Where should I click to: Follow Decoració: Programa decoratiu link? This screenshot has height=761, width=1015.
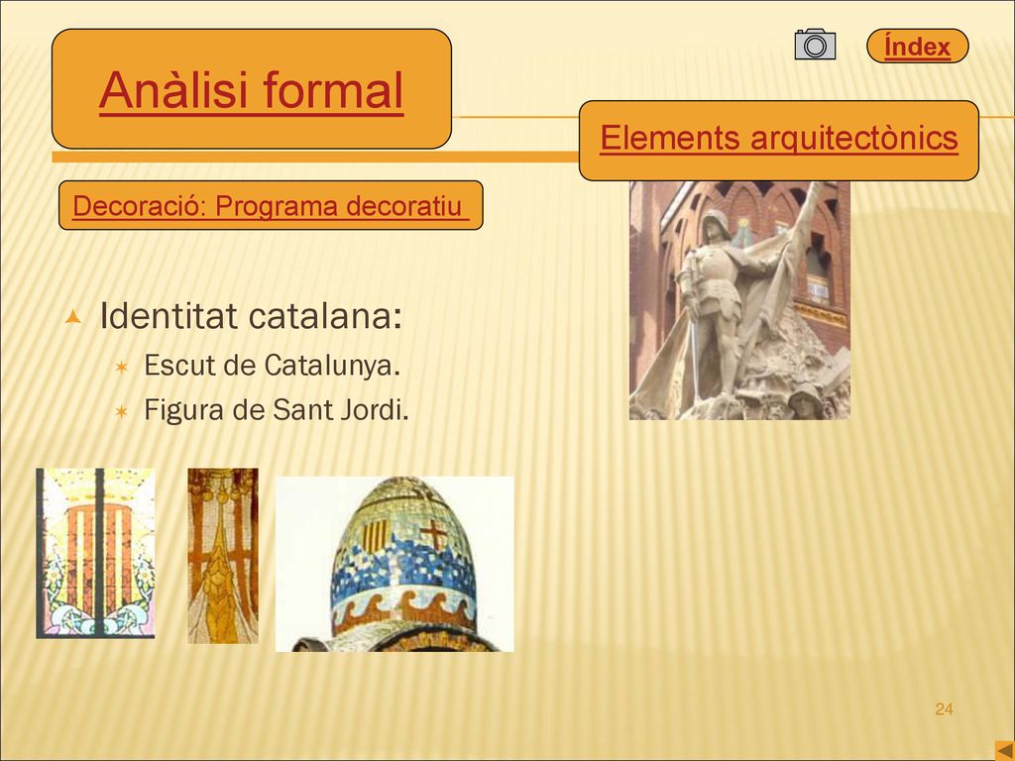coord(271,206)
